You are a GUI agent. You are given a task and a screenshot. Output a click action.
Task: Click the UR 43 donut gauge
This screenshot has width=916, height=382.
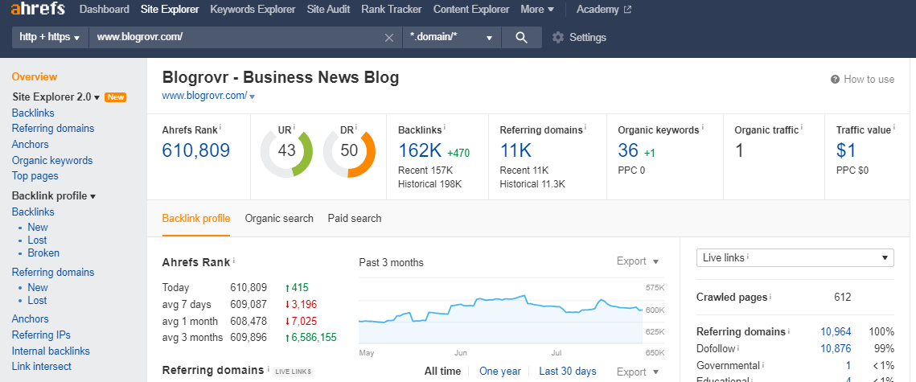(287, 151)
